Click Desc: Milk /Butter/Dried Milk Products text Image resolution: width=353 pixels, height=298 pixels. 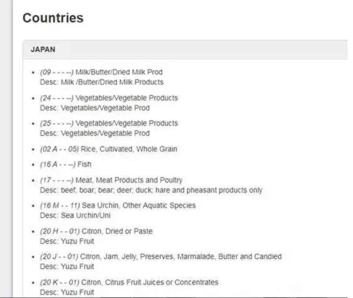(x=101, y=82)
